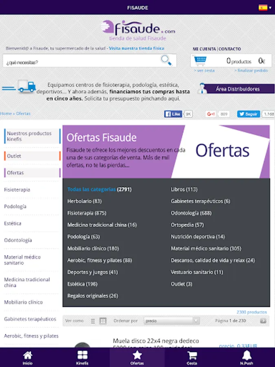Go to next page arrow
Viewport: 275px width, 367px height.
(263, 321)
